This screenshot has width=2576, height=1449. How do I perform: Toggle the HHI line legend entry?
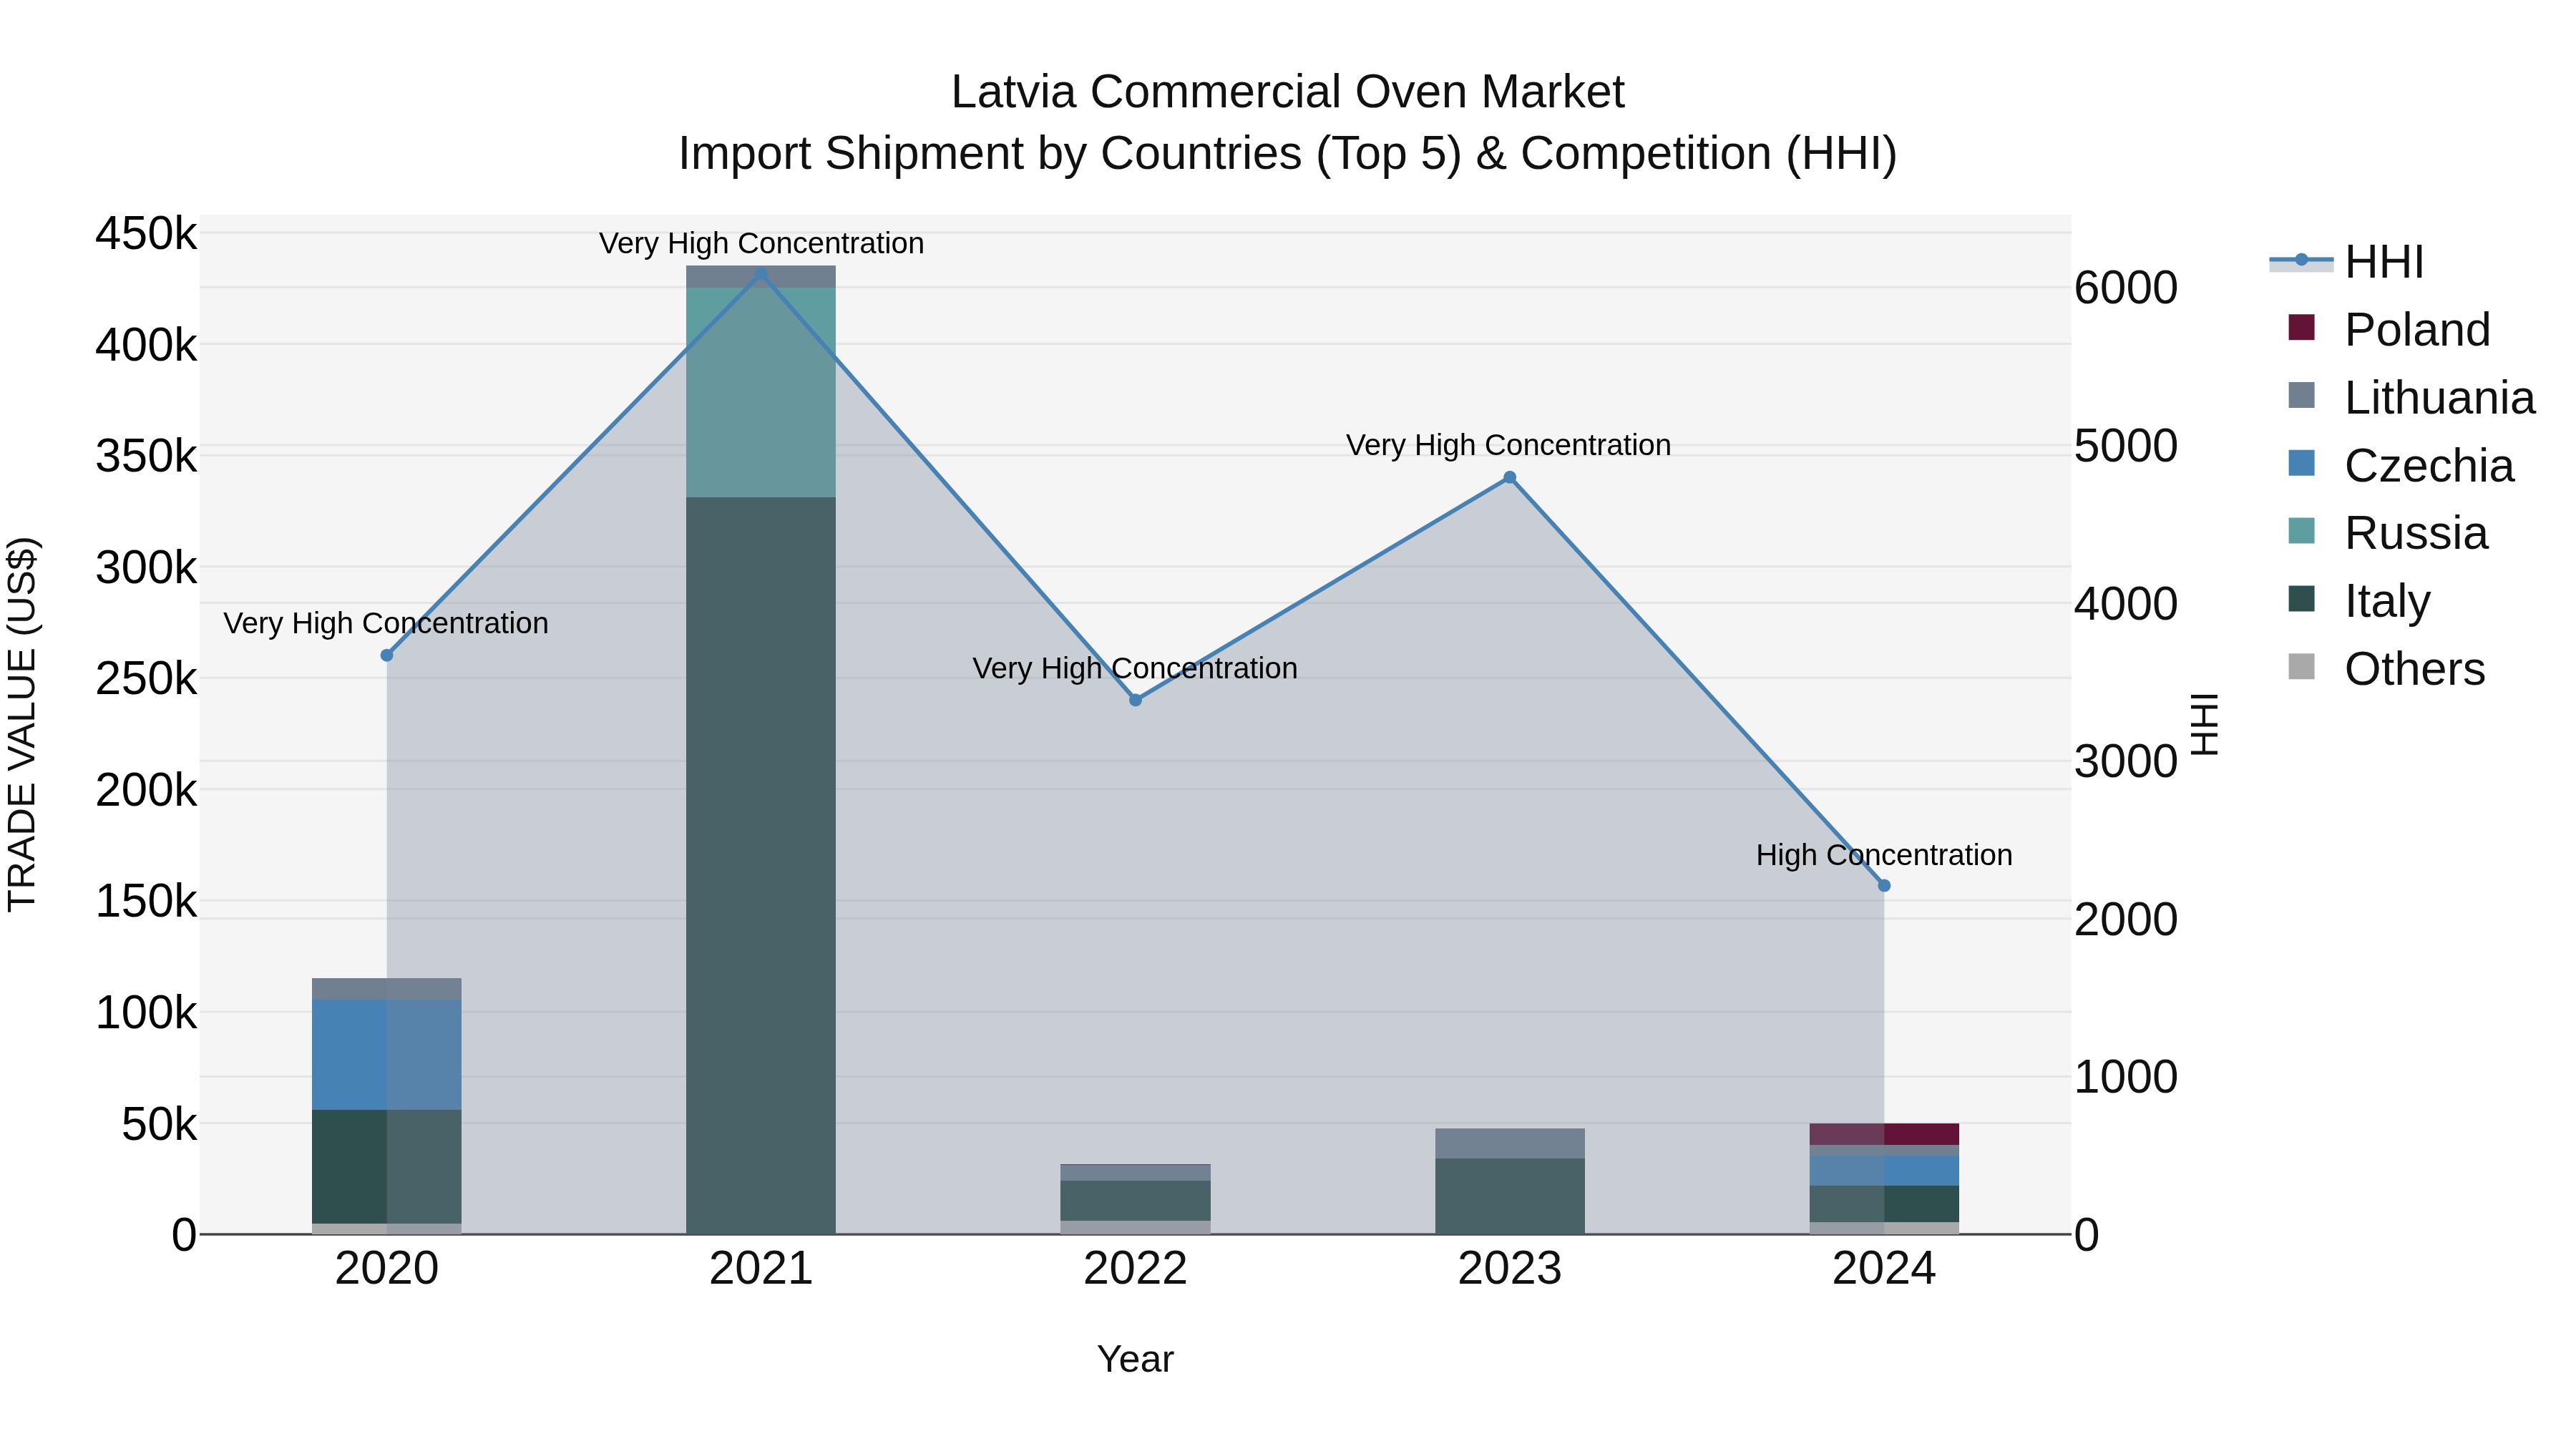(x=2347, y=262)
